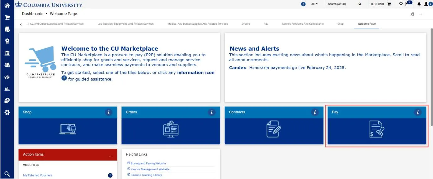
Task: Open the bar chart reports sidebar icon
Action: click(x=7, y=89)
